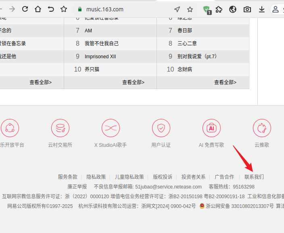Click the police badge icon before 浙公网安备
The width and height of the screenshot is (284, 233).
202,206
